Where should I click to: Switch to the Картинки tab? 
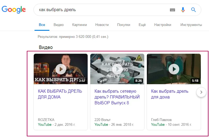(79, 25)
